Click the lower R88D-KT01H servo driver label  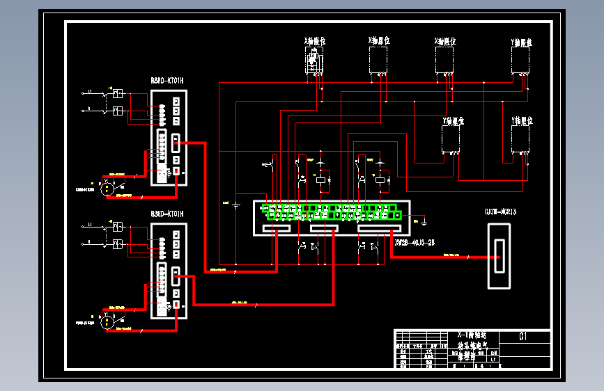click(x=167, y=214)
